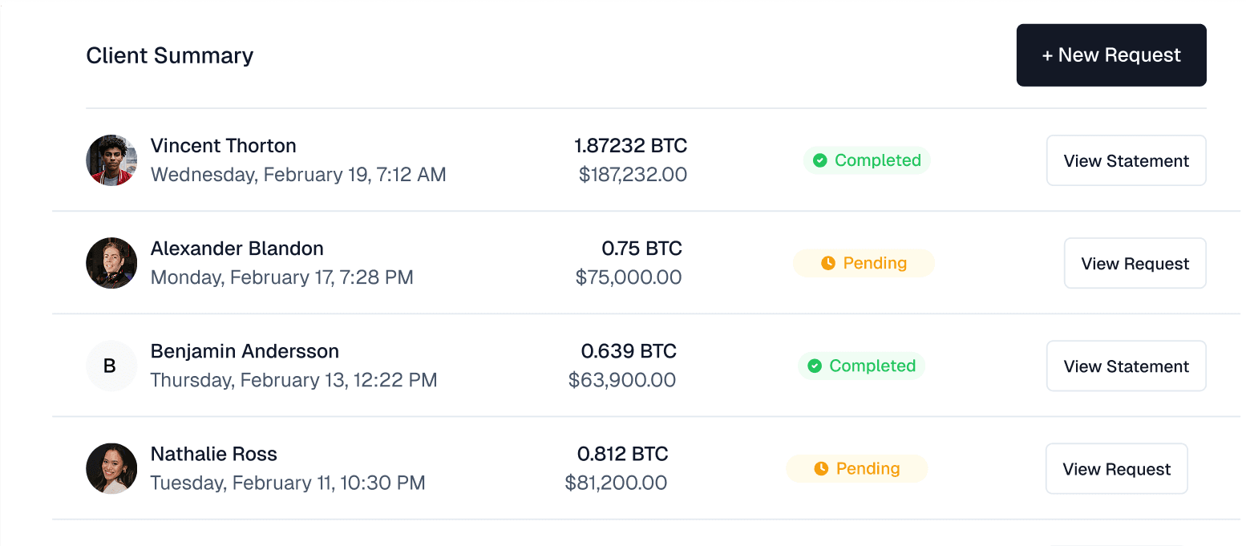Click the New Request button

pyautogui.click(x=1111, y=55)
